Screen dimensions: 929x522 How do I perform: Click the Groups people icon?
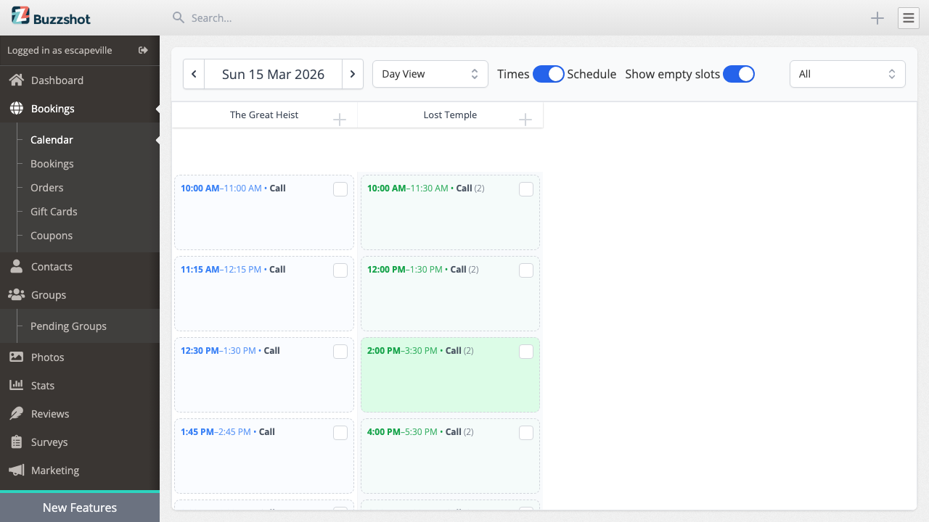(x=15, y=294)
